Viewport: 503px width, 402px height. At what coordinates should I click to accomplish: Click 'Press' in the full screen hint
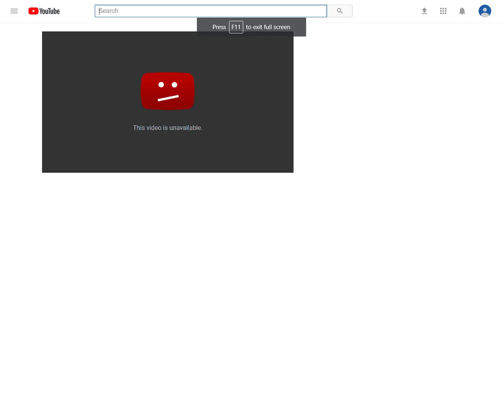point(219,27)
